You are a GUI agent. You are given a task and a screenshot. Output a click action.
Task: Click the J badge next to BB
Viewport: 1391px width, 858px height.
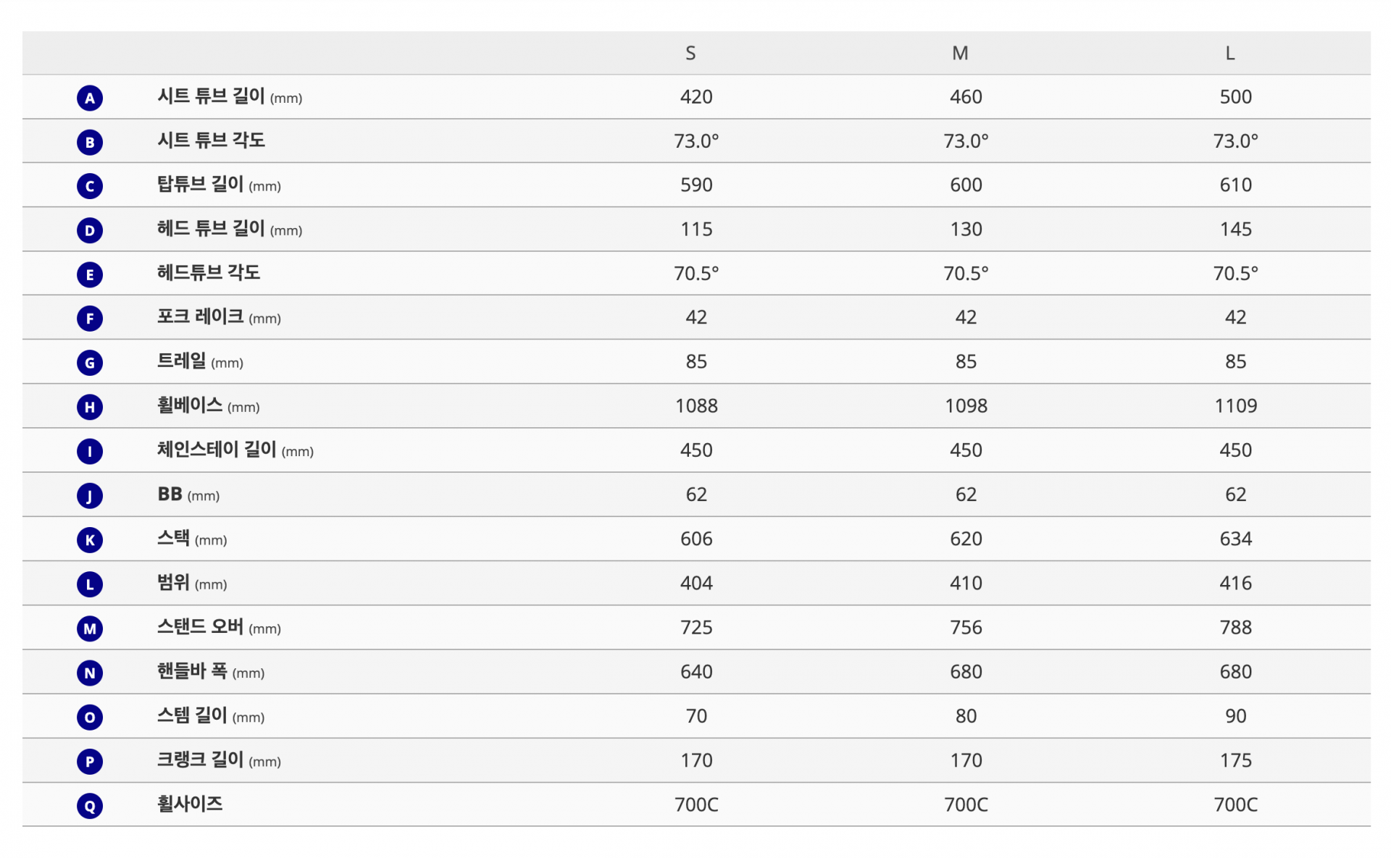coord(90,495)
